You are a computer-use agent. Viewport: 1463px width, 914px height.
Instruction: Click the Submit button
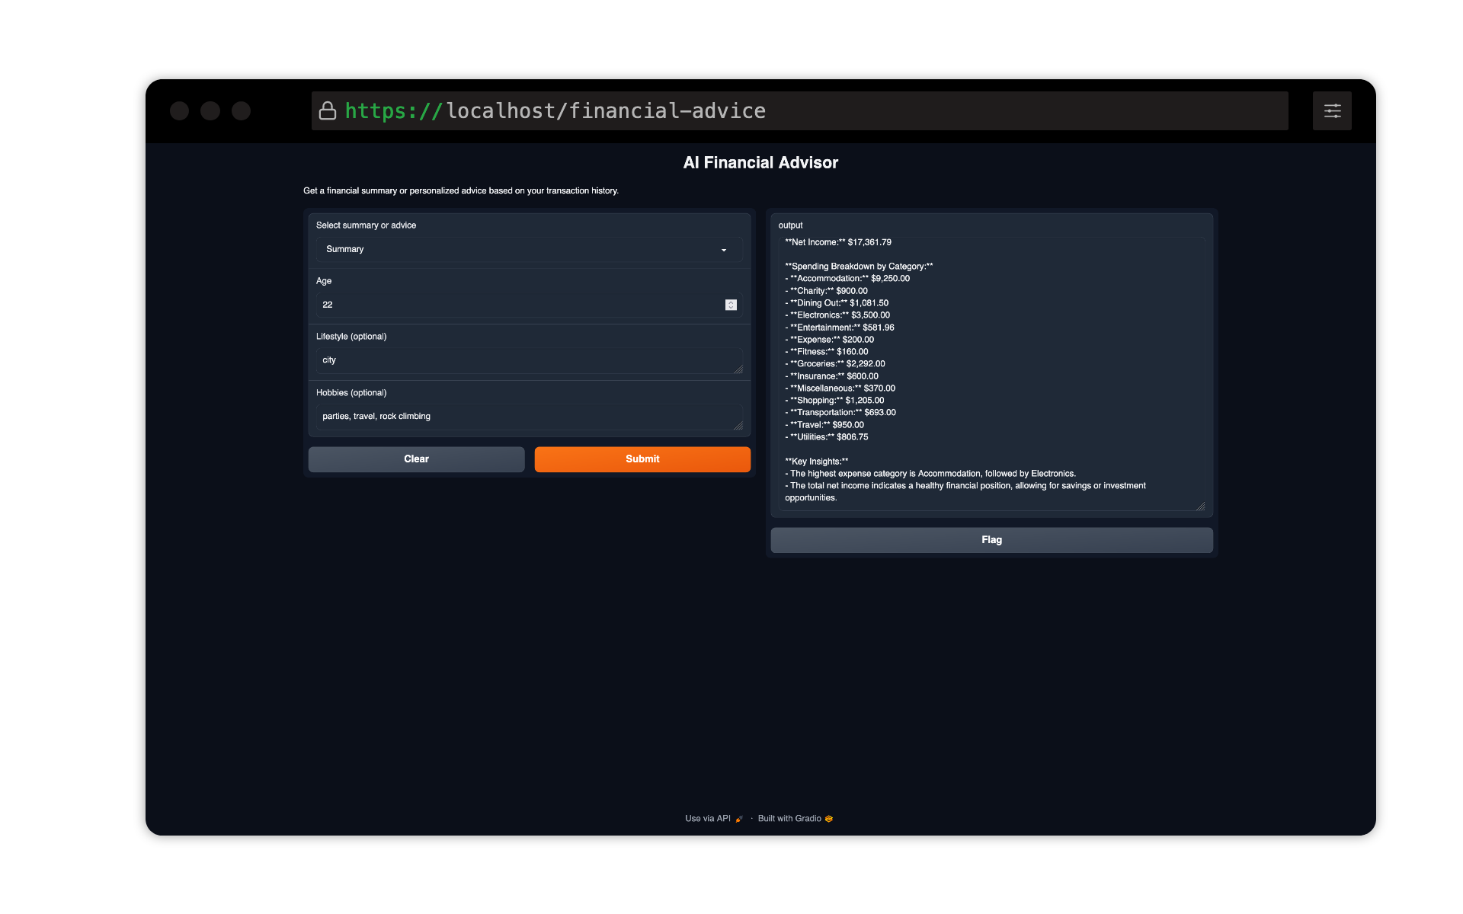point(642,459)
